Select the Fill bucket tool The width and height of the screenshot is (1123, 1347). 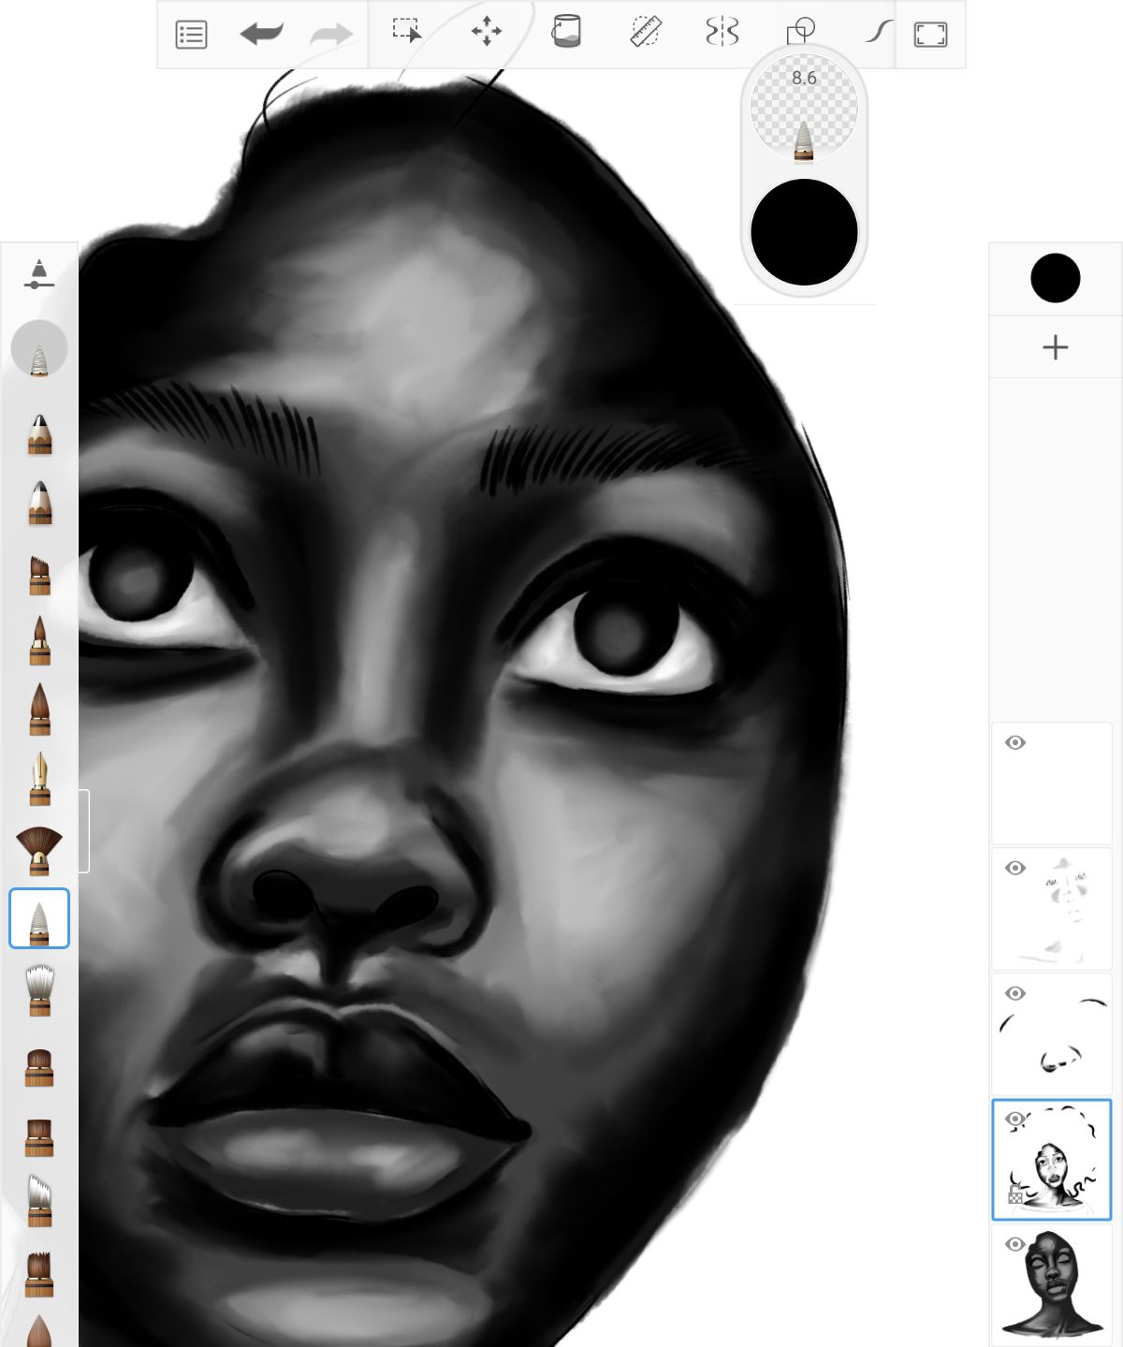point(566,33)
